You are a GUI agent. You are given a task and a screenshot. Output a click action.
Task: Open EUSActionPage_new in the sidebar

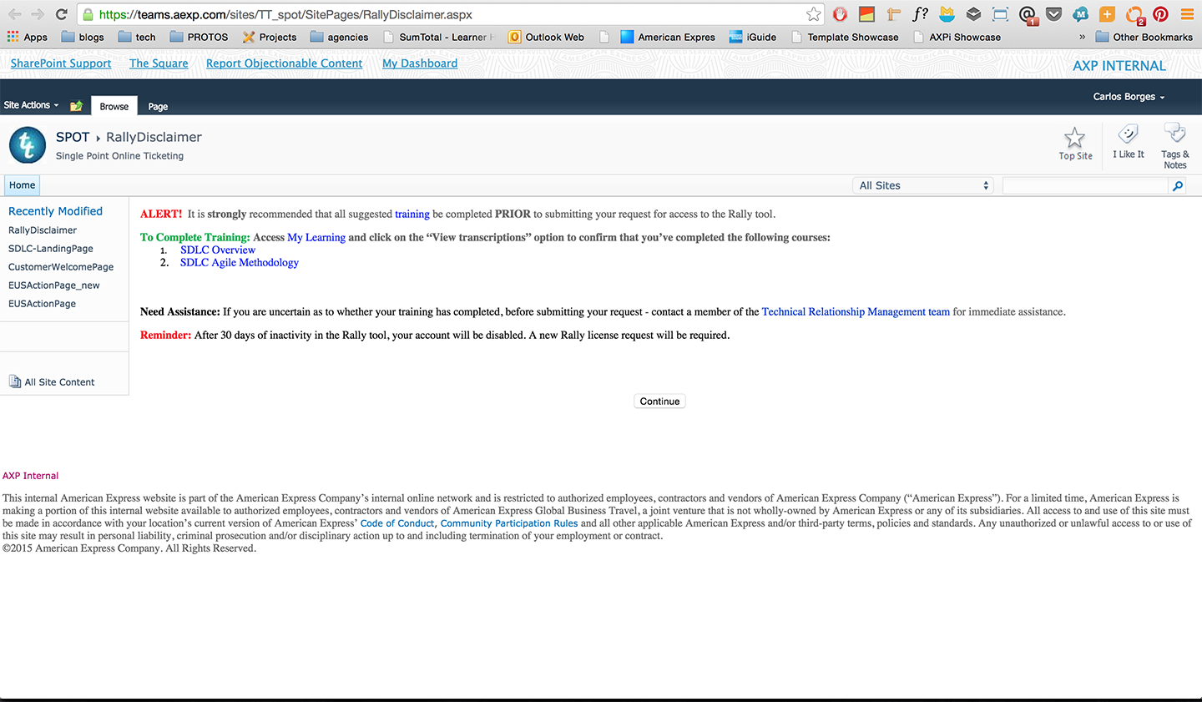54,285
